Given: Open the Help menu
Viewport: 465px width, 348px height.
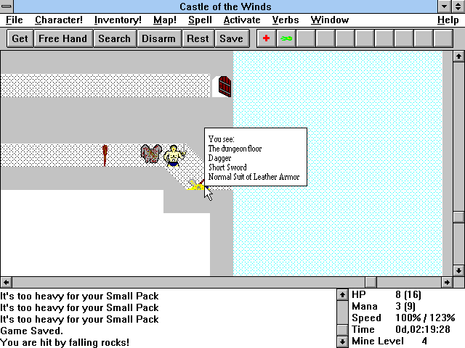Looking at the screenshot, I should pos(448,20).
